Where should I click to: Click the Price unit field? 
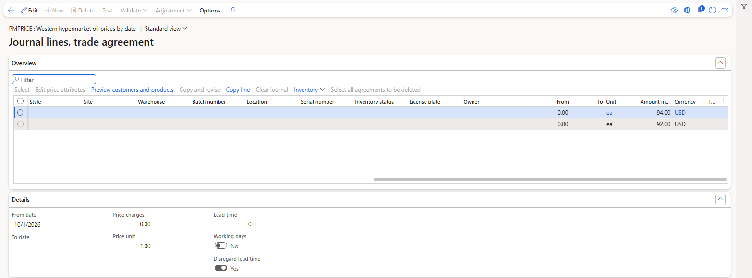[x=133, y=246]
